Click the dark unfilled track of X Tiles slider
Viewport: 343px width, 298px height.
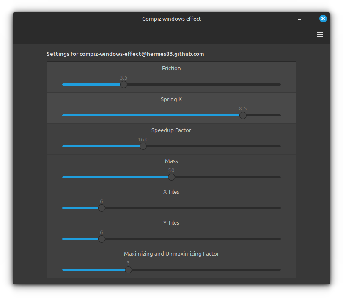coord(190,208)
